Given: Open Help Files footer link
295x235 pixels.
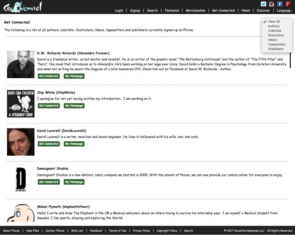Looking at the screenshot, I should click(32, 231).
